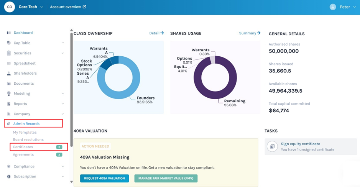
Task: Click the Cap Table pie icon
Action: (x=9, y=43)
